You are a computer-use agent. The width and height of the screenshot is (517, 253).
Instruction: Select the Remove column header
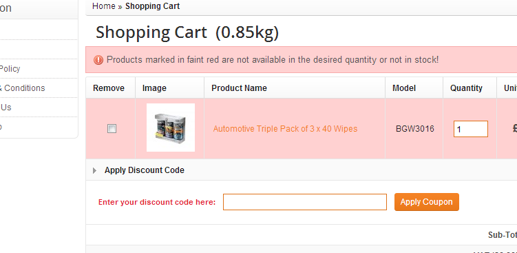click(109, 88)
